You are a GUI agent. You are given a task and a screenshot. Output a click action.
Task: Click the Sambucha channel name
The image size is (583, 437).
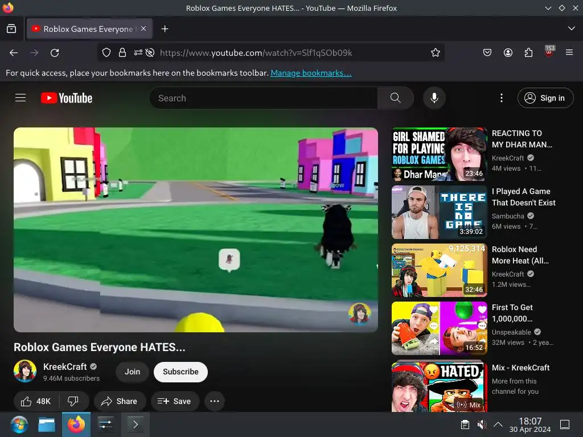point(508,216)
